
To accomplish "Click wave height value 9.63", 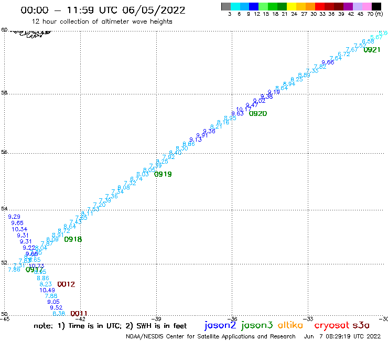I will click(238, 113).
